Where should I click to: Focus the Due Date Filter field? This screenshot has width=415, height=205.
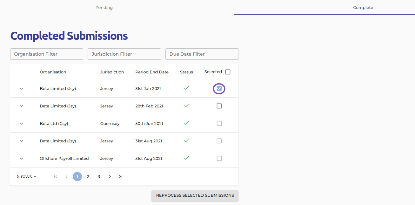(202, 54)
